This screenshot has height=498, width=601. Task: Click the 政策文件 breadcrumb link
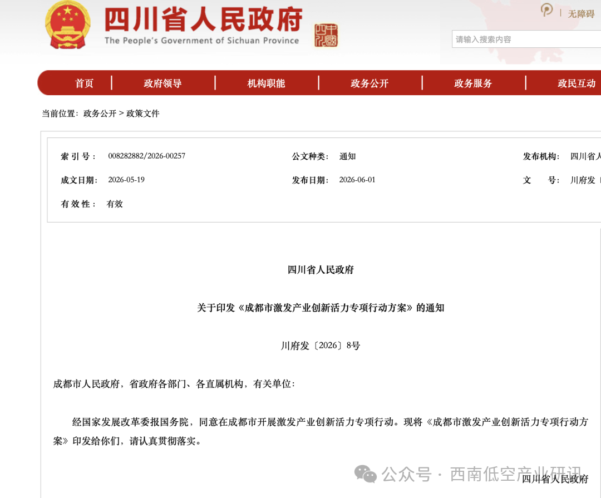point(143,114)
